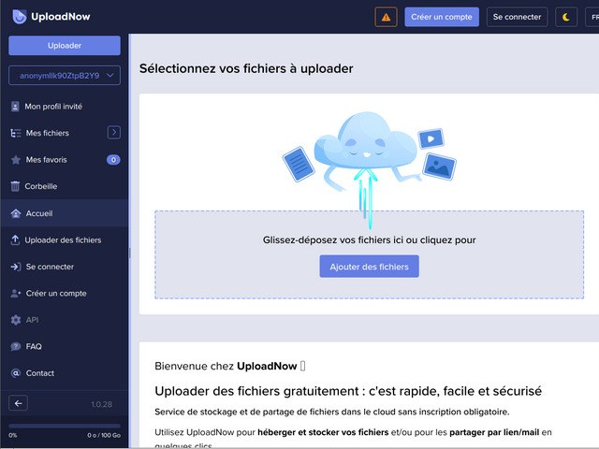The image size is (599, 449).
Task: Click the smiling cloud illustration
Action: [x=366, y=142]
